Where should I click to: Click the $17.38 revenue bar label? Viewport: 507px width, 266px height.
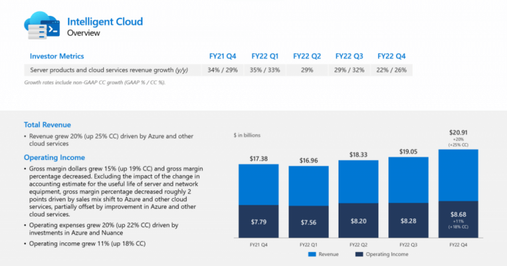[x=259, y=159]
